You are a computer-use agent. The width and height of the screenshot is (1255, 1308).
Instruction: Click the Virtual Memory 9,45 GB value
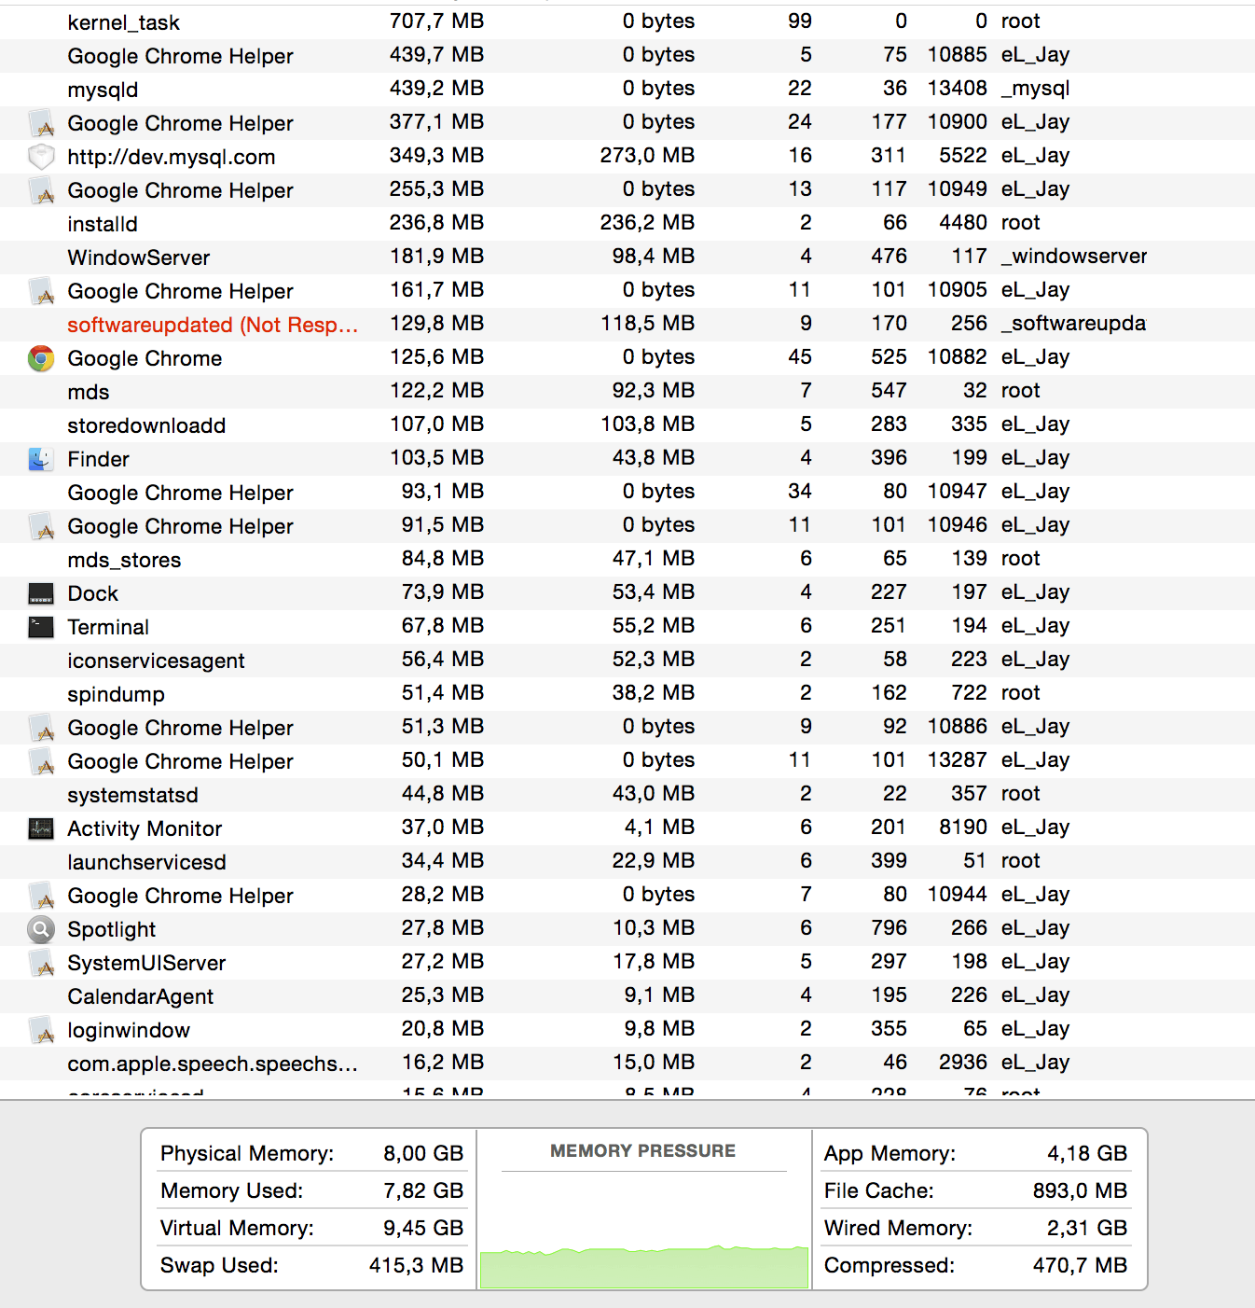(423, 1228)
